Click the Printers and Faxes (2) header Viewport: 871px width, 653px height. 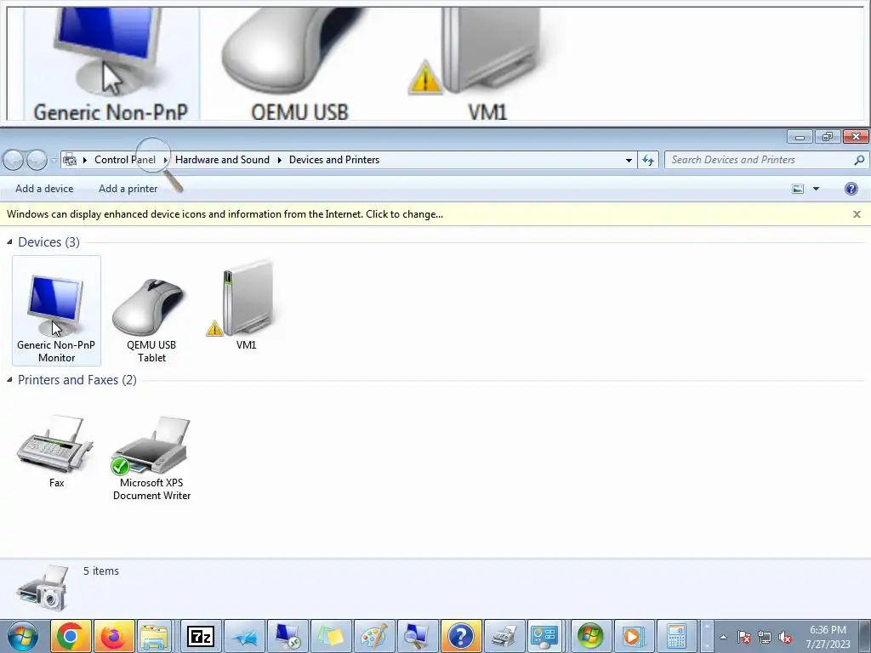77,380
